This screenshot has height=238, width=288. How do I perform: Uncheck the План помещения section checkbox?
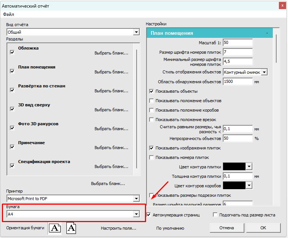(12, 71)
